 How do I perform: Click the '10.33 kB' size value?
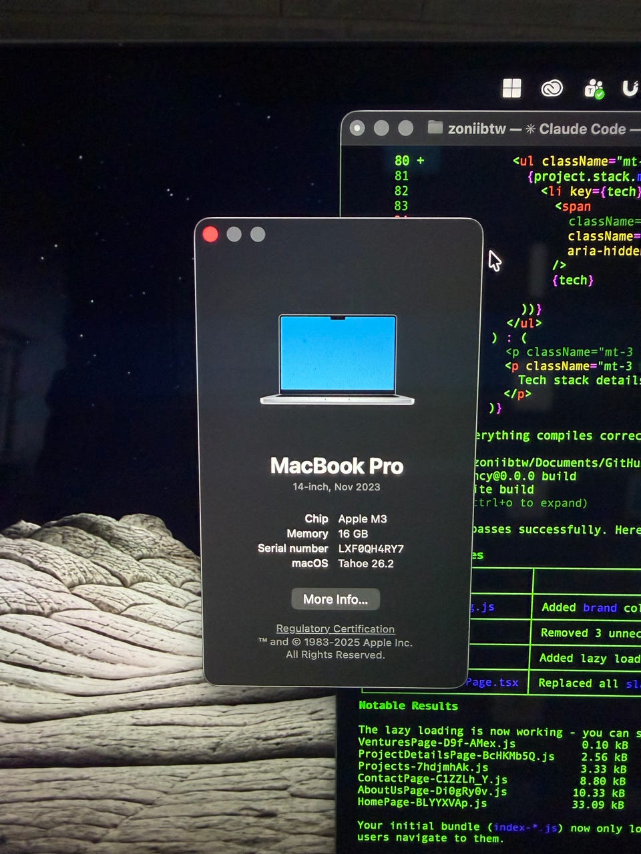599,793
